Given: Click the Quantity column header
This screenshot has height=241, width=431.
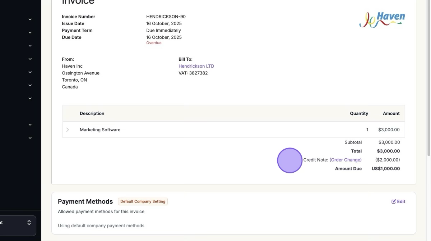Looking at the screenshot, I should [359, 113].
